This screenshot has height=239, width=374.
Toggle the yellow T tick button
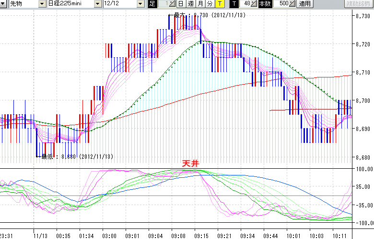tap(219, 4)
